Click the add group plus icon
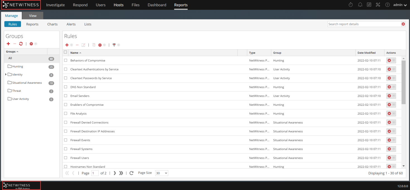 click(8, 44)
